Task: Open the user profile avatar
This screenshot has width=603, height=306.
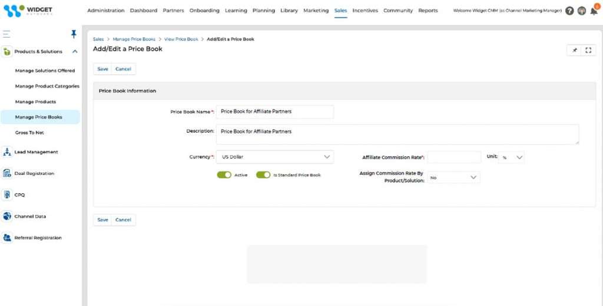Action: (582, 11)
